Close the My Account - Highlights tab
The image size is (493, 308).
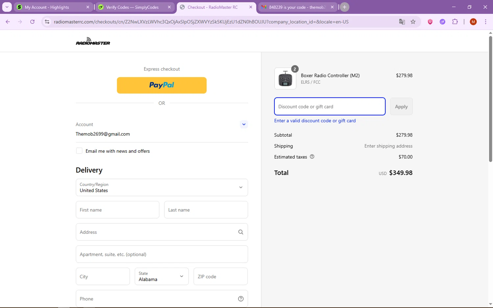pyautogui.click(x=88, y=7)
